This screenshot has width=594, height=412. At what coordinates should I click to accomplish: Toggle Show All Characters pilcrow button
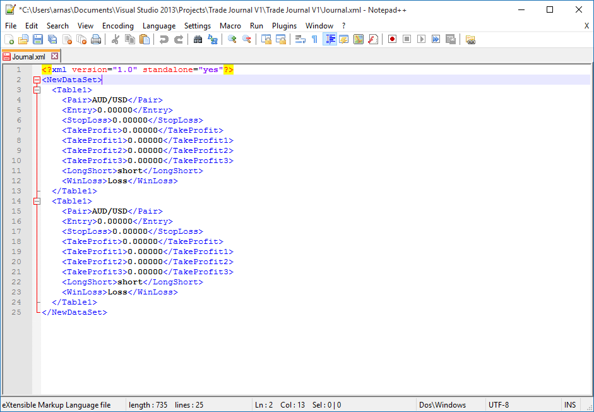[314, 39]
